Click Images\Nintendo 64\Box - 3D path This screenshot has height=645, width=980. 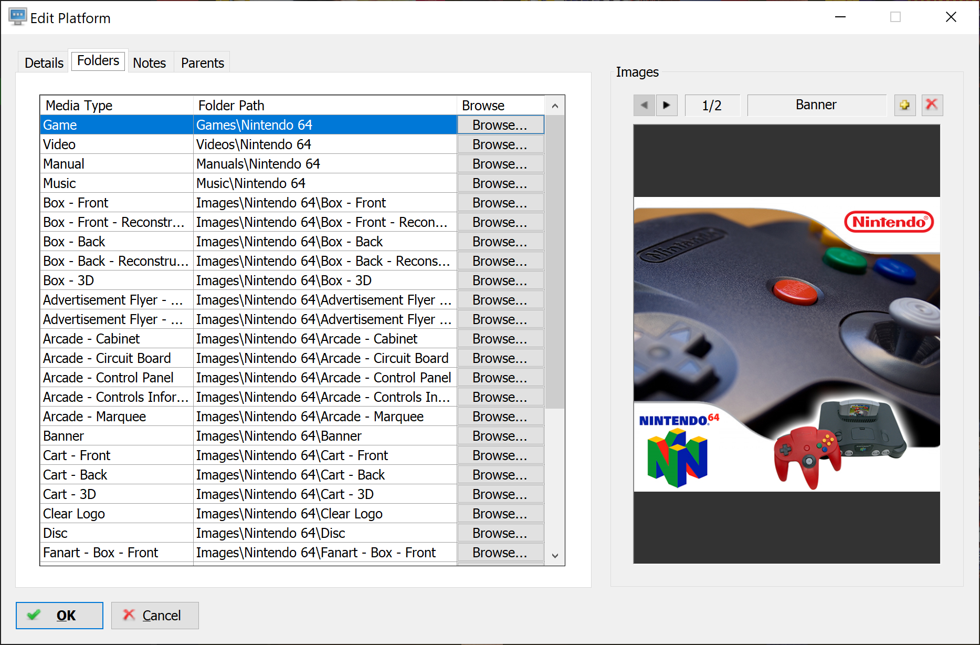pyautogui.click(x=325, y=280)
